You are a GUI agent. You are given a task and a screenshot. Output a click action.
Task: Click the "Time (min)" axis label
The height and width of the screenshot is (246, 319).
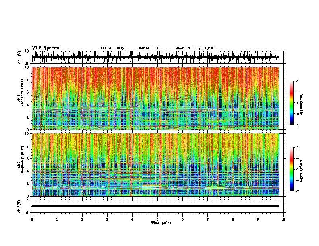pyautogui.click(x=161, y=223)
